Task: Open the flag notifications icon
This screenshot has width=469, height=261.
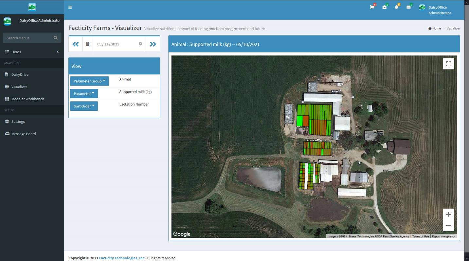Action: tap(372, 7)
